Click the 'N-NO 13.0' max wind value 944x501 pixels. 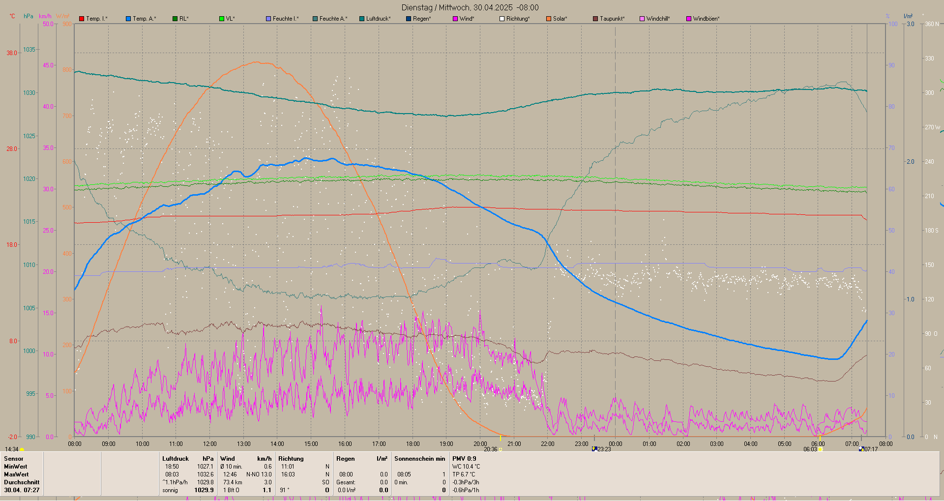point(259,474)
